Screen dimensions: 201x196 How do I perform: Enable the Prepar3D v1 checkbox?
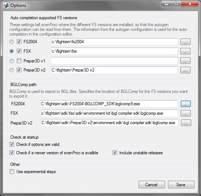tap(19, 61)
